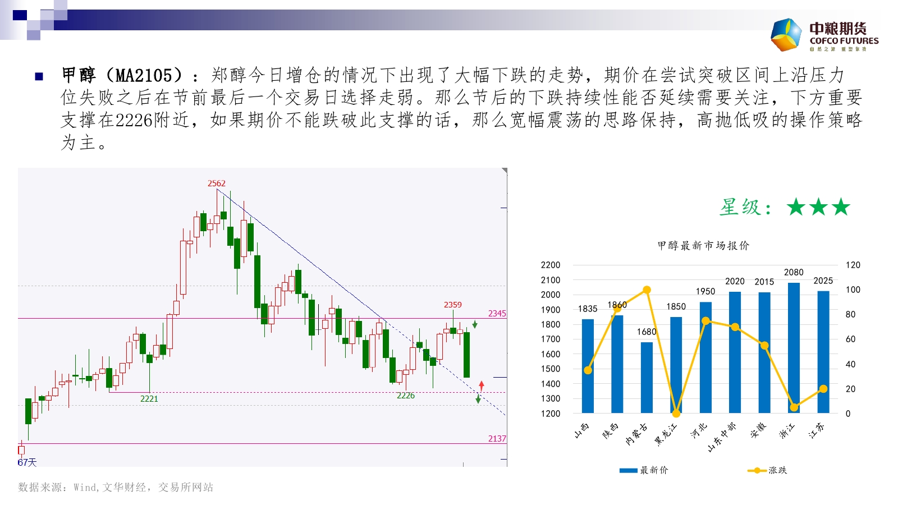
Task: Click the 2562 peak price label
Action: tap(216, 183)
